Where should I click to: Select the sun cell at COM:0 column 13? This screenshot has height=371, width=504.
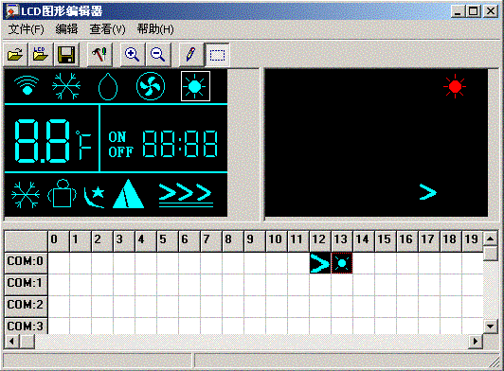[342, 263]
